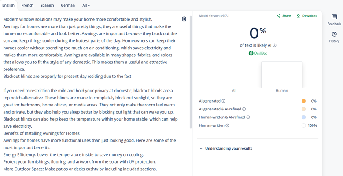This screenshot has width=343, height=176.
Task: Click the Human-written & AI-refined info icon
Action: [248, 117]
